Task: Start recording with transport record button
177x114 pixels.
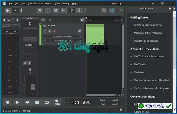Action: [x=8, y=102]
